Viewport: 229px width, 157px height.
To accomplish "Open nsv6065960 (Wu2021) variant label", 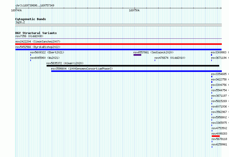I will pos(45,58).
